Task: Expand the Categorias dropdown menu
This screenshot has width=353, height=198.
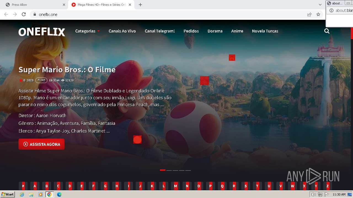Action: [x=87, y=31]
